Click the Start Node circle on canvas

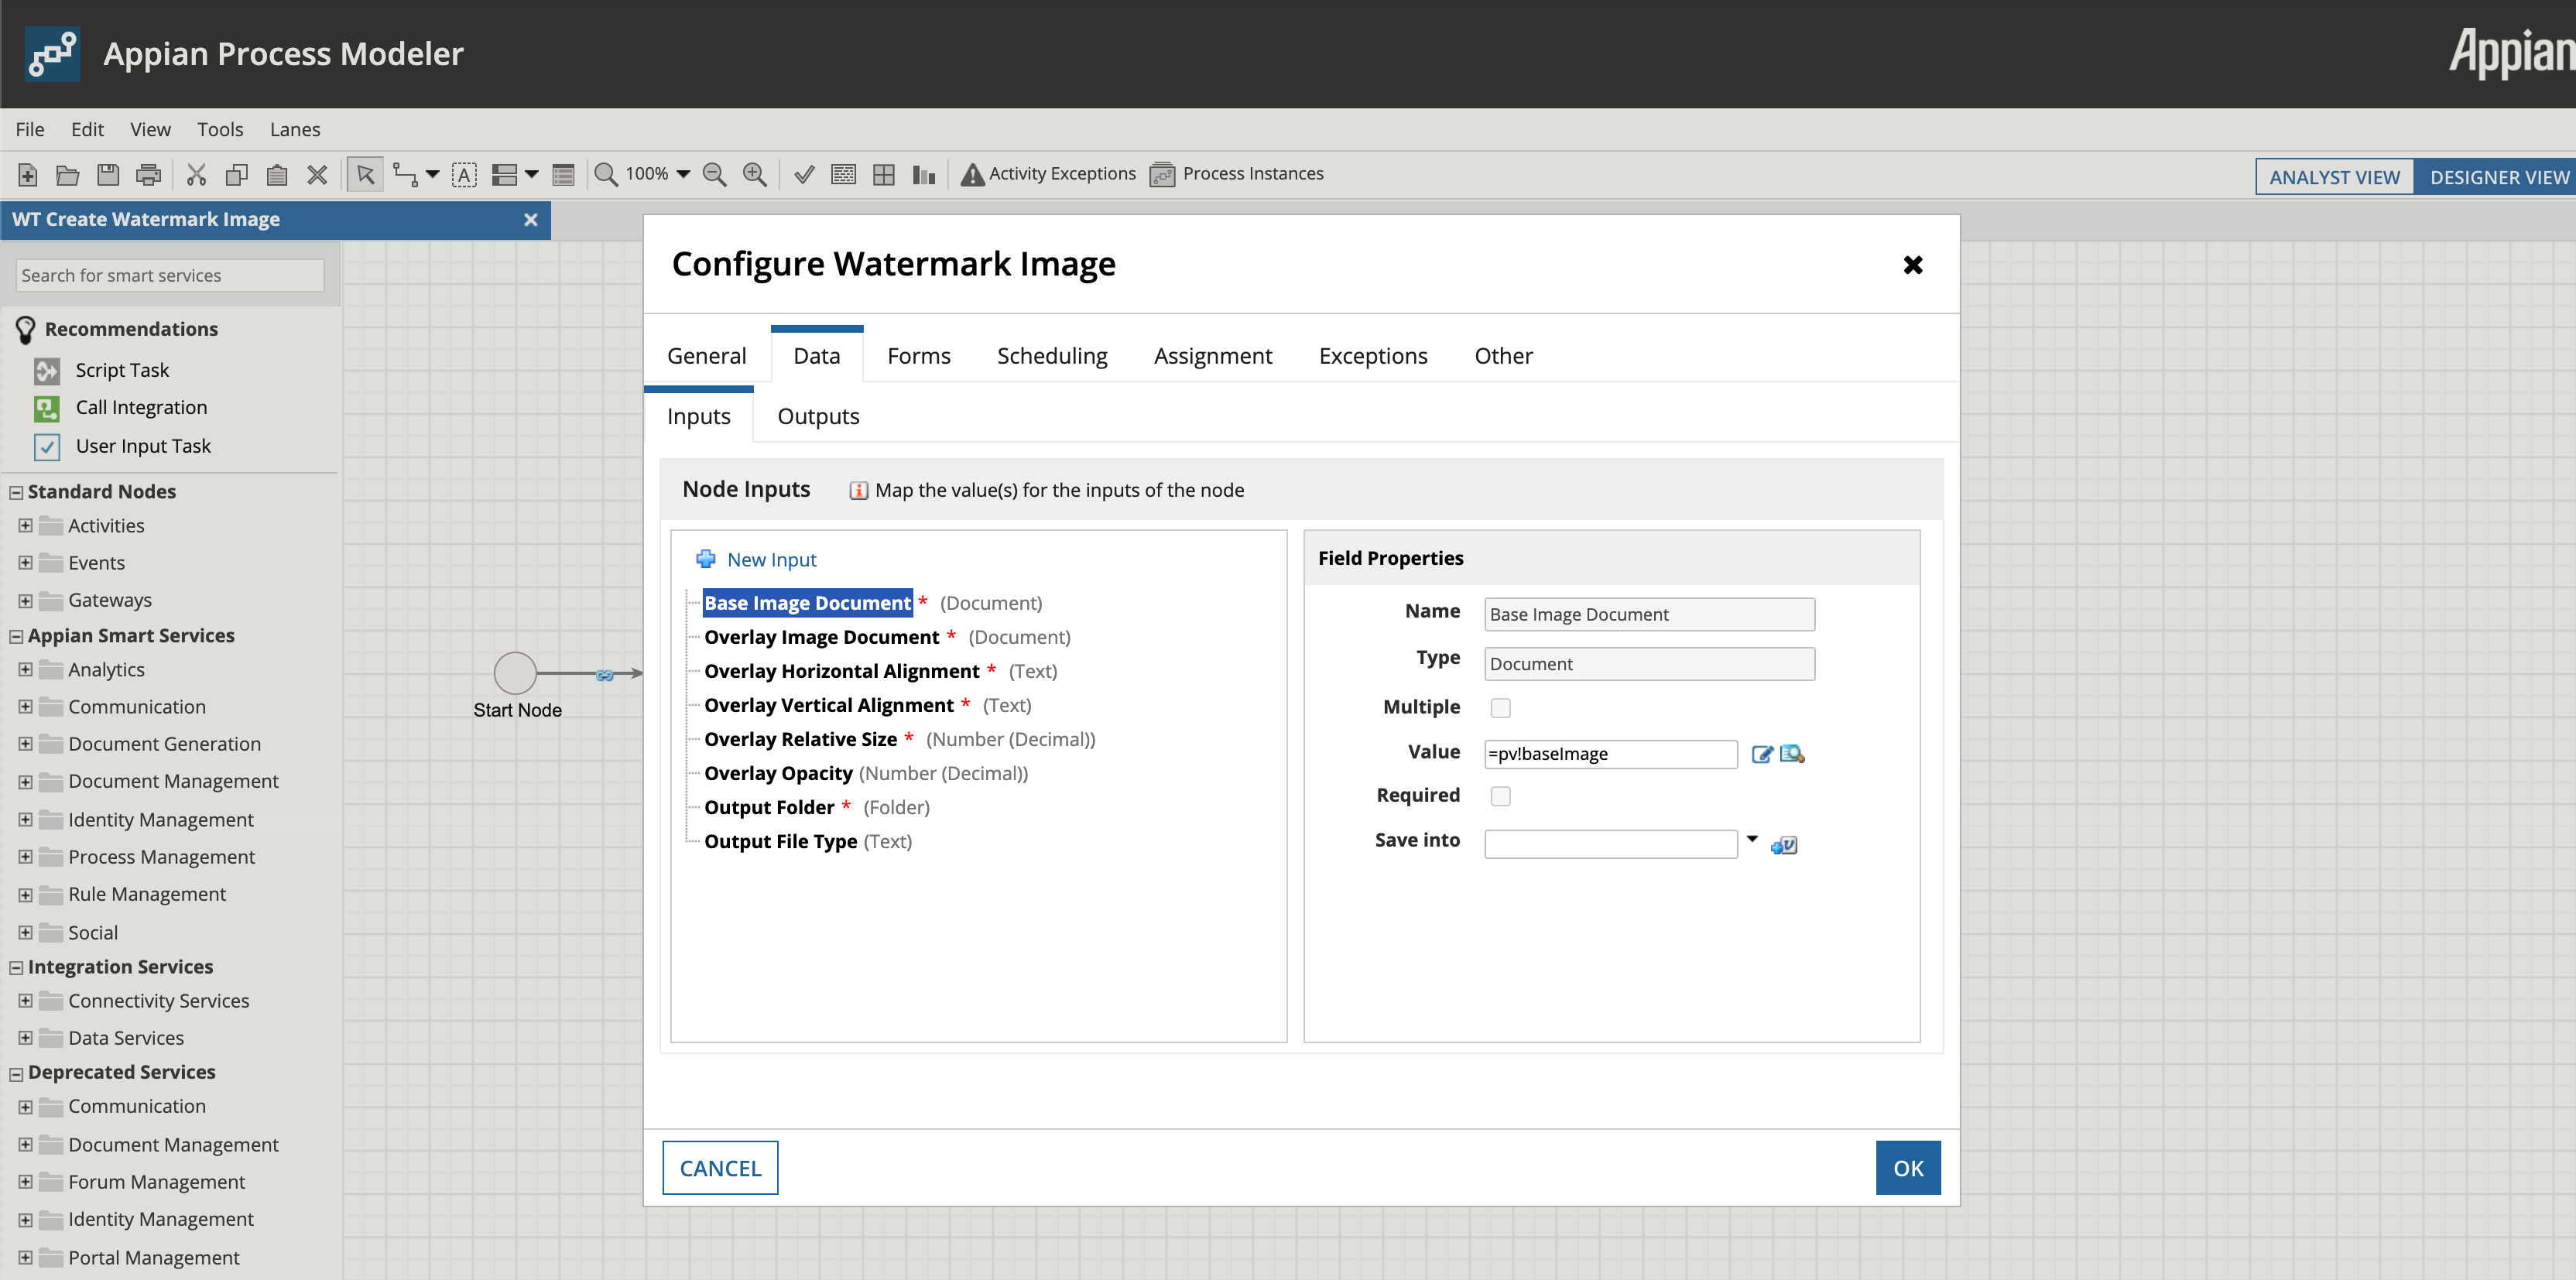[515, 673]
